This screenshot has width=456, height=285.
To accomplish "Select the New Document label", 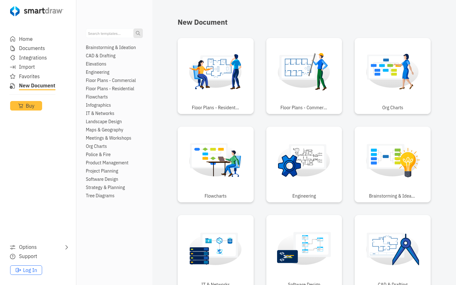I will click(x=37, y=86).
